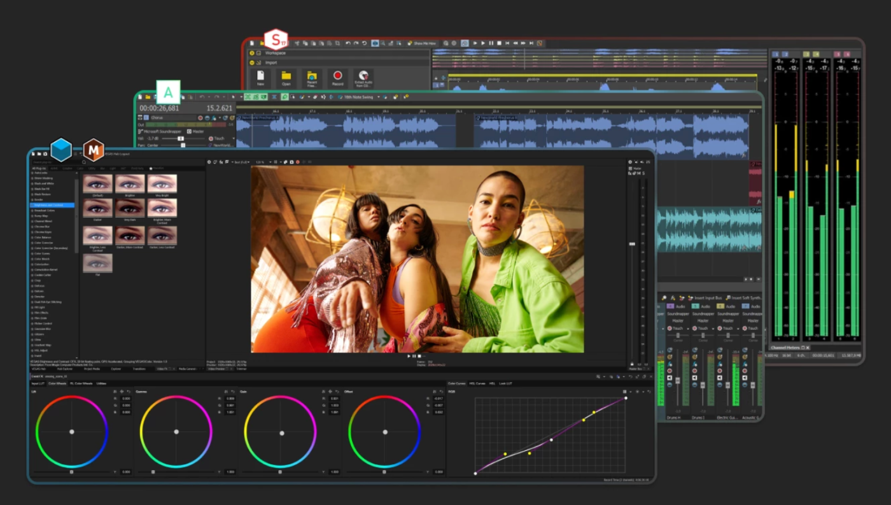Click the Open folder icon in Import panel
Image resolution: width=891 pixels, height=505 pixels.
(286, 76)
